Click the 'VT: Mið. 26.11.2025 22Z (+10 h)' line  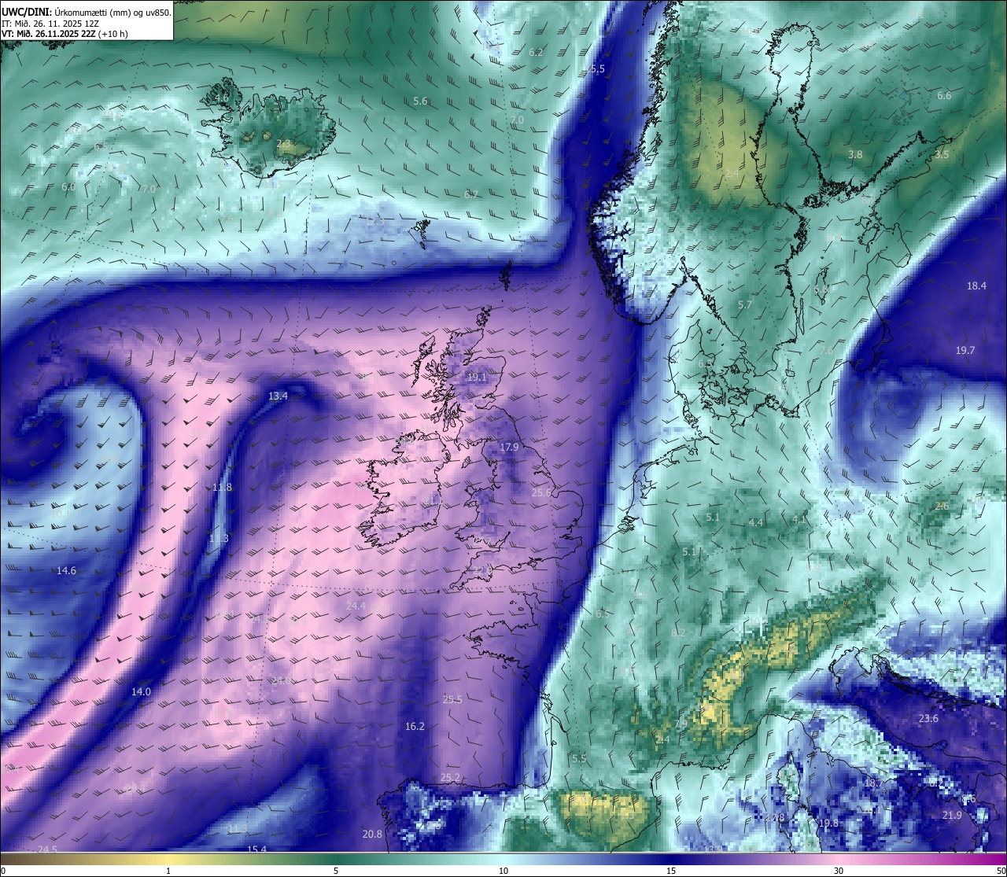(x=65, y=34)
